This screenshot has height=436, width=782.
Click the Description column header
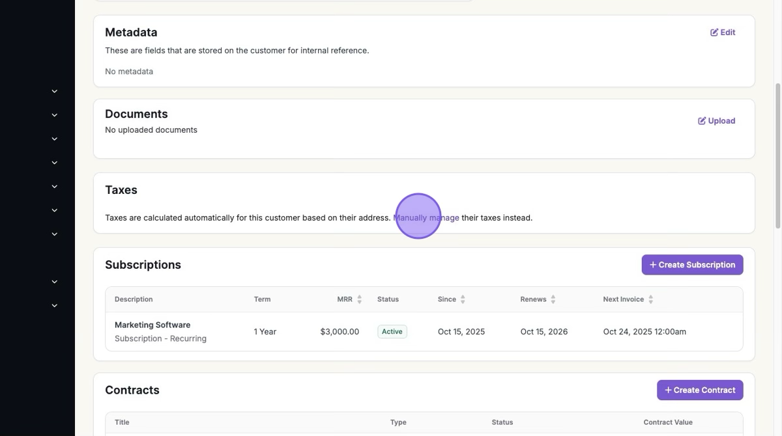134,299
